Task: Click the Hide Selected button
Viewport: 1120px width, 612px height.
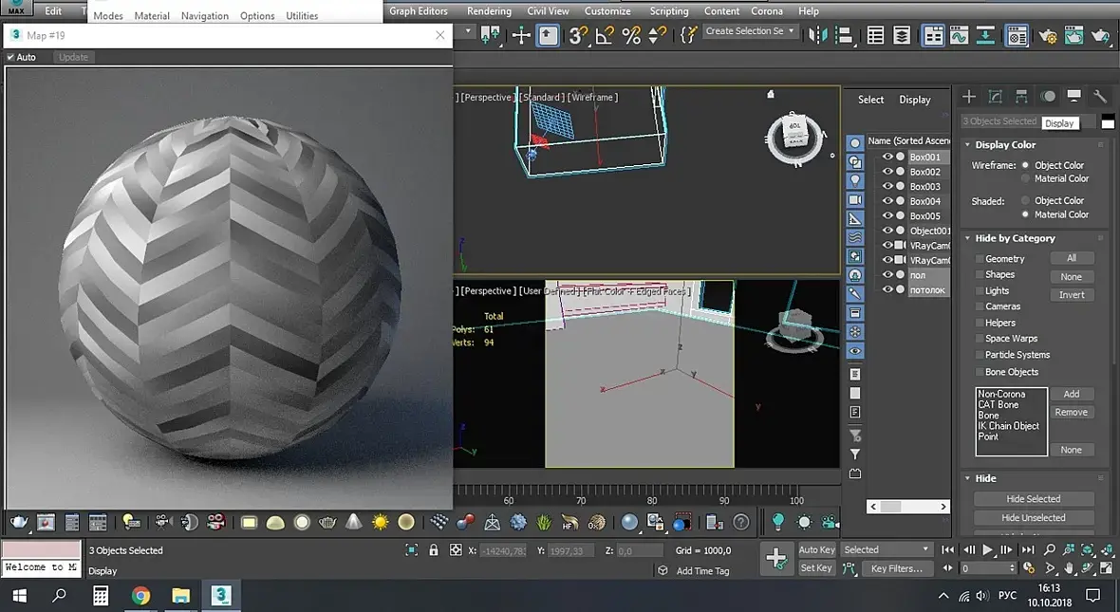Action: 1034,499
